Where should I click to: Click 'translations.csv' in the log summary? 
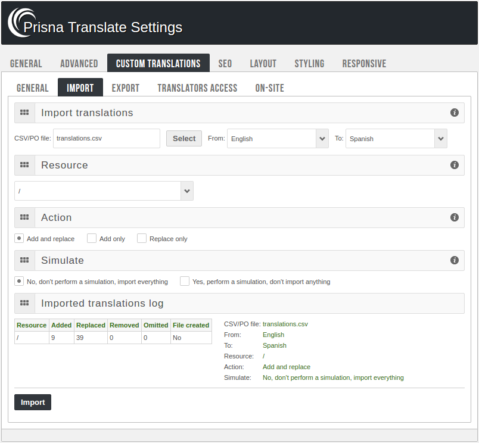285,324
